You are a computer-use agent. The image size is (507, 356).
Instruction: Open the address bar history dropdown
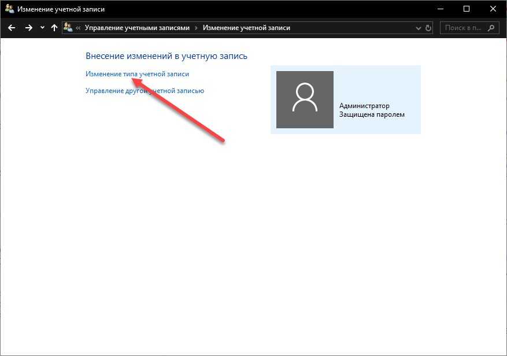pos(418,28)
